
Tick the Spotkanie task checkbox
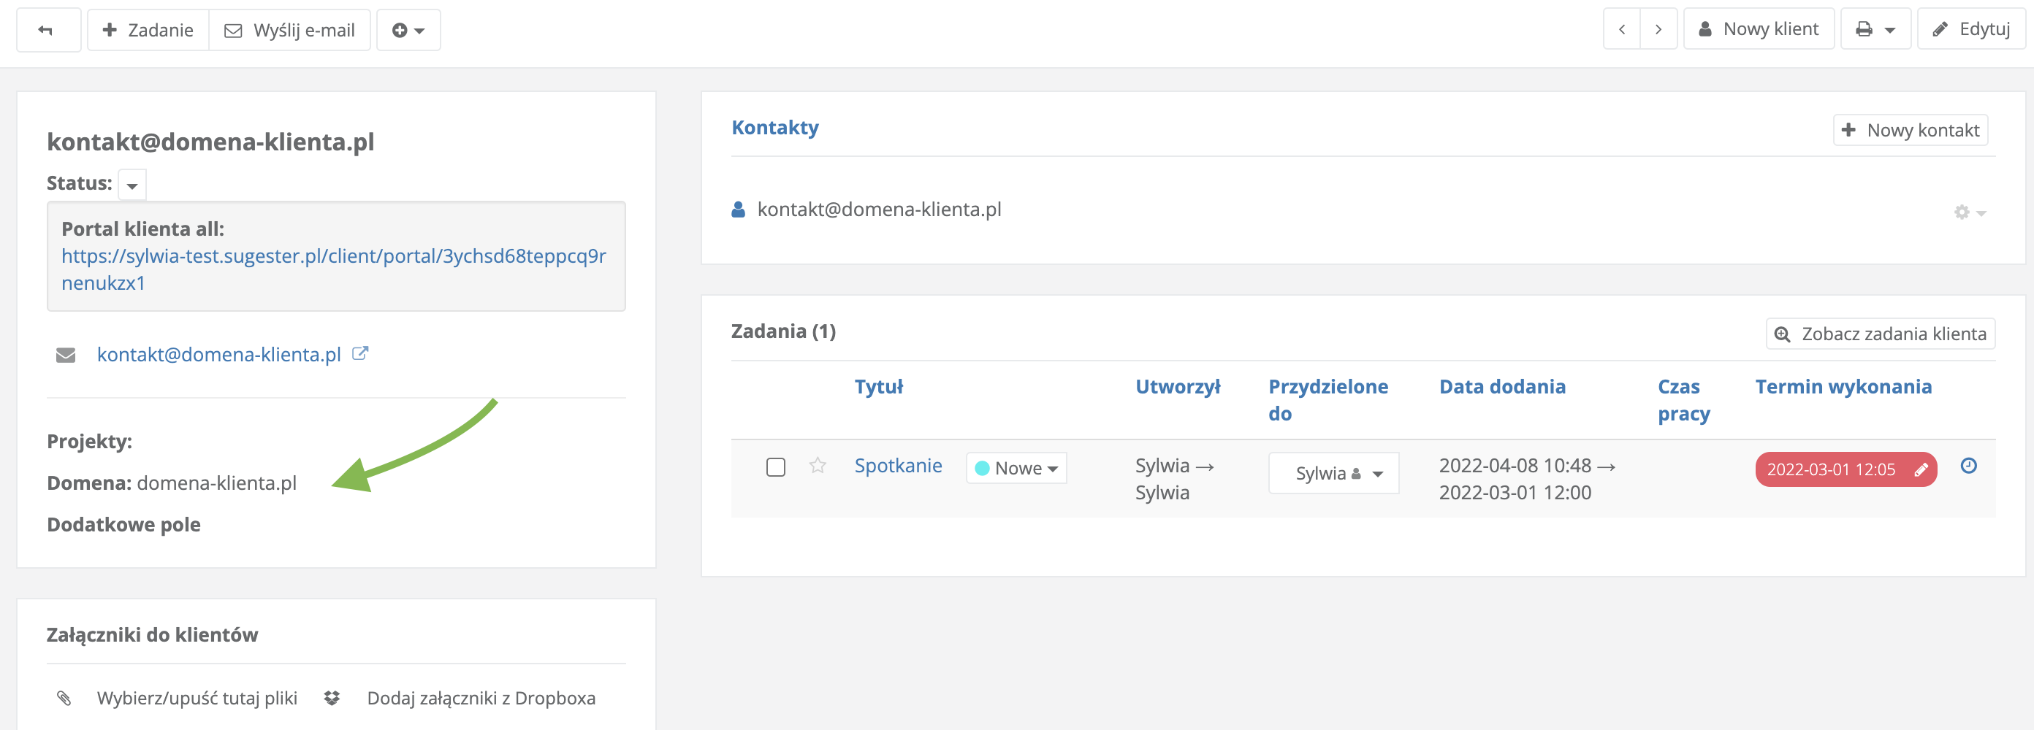click(x=775, y=467)
